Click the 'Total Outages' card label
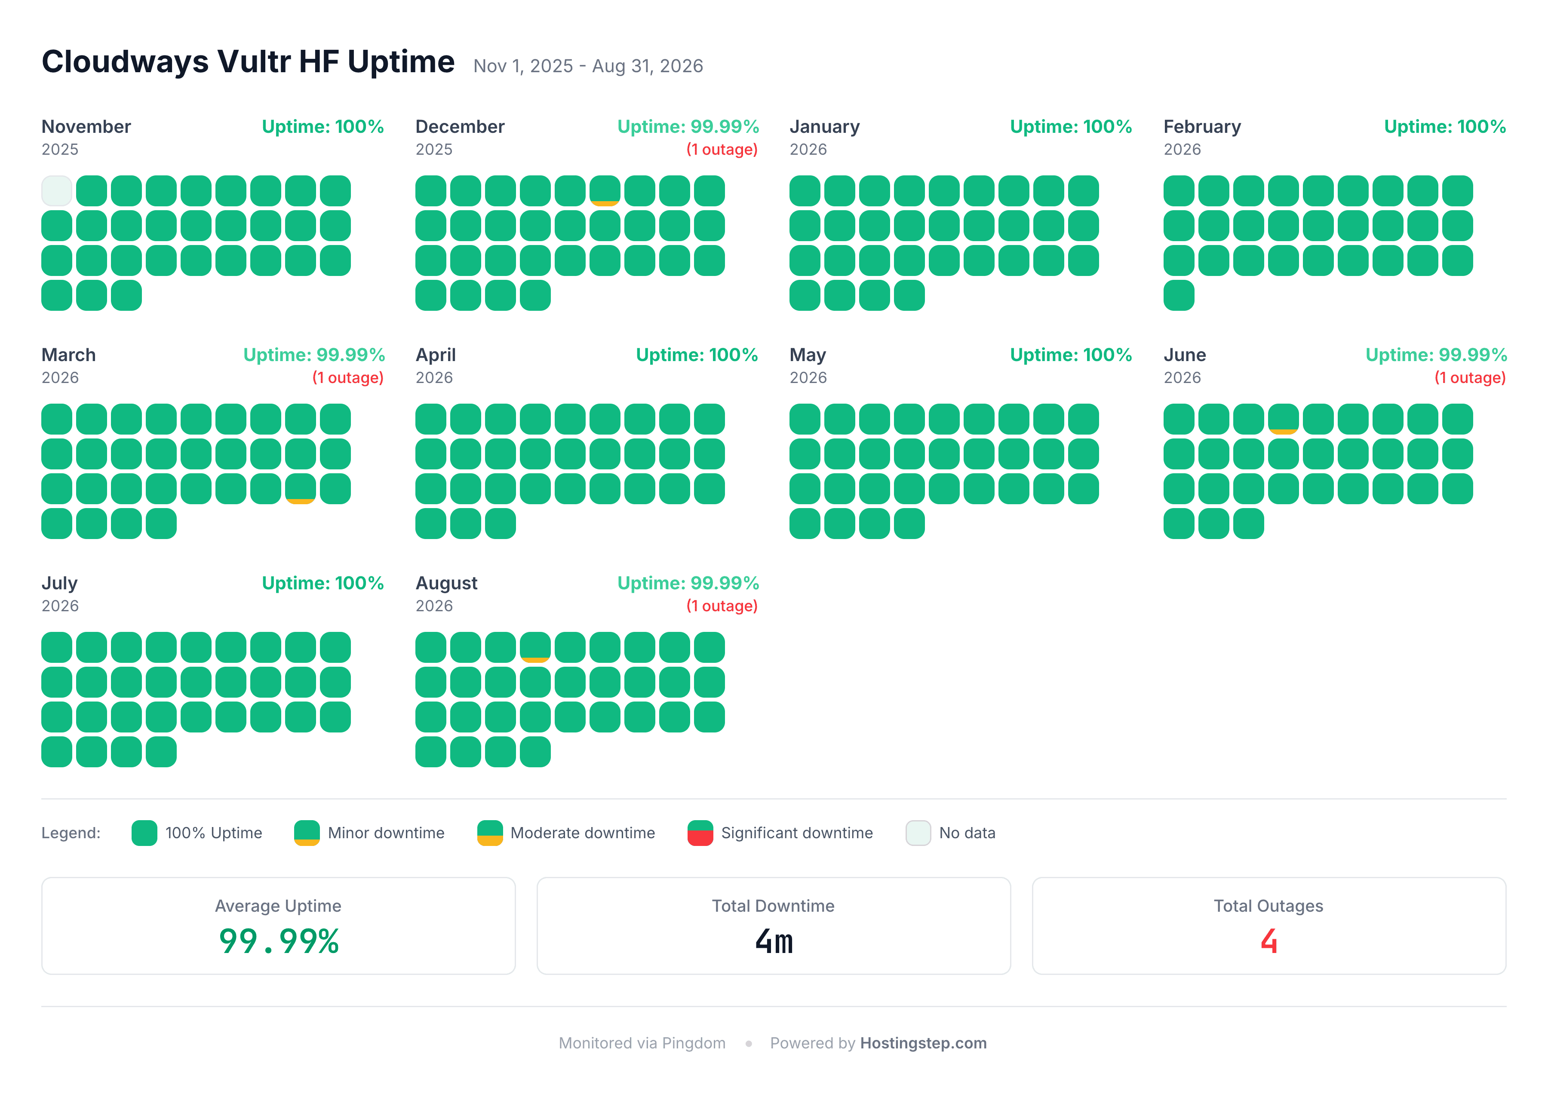 [1268, 906]
